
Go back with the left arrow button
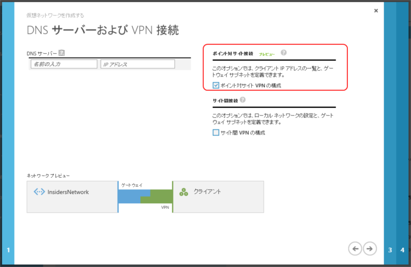coord(355,249)
